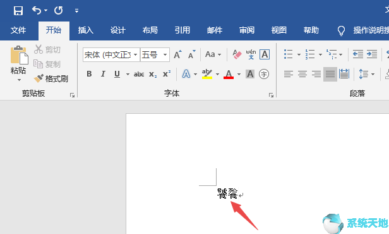Redo the last action
The image size is (389, 234).
tap(59, 10)
